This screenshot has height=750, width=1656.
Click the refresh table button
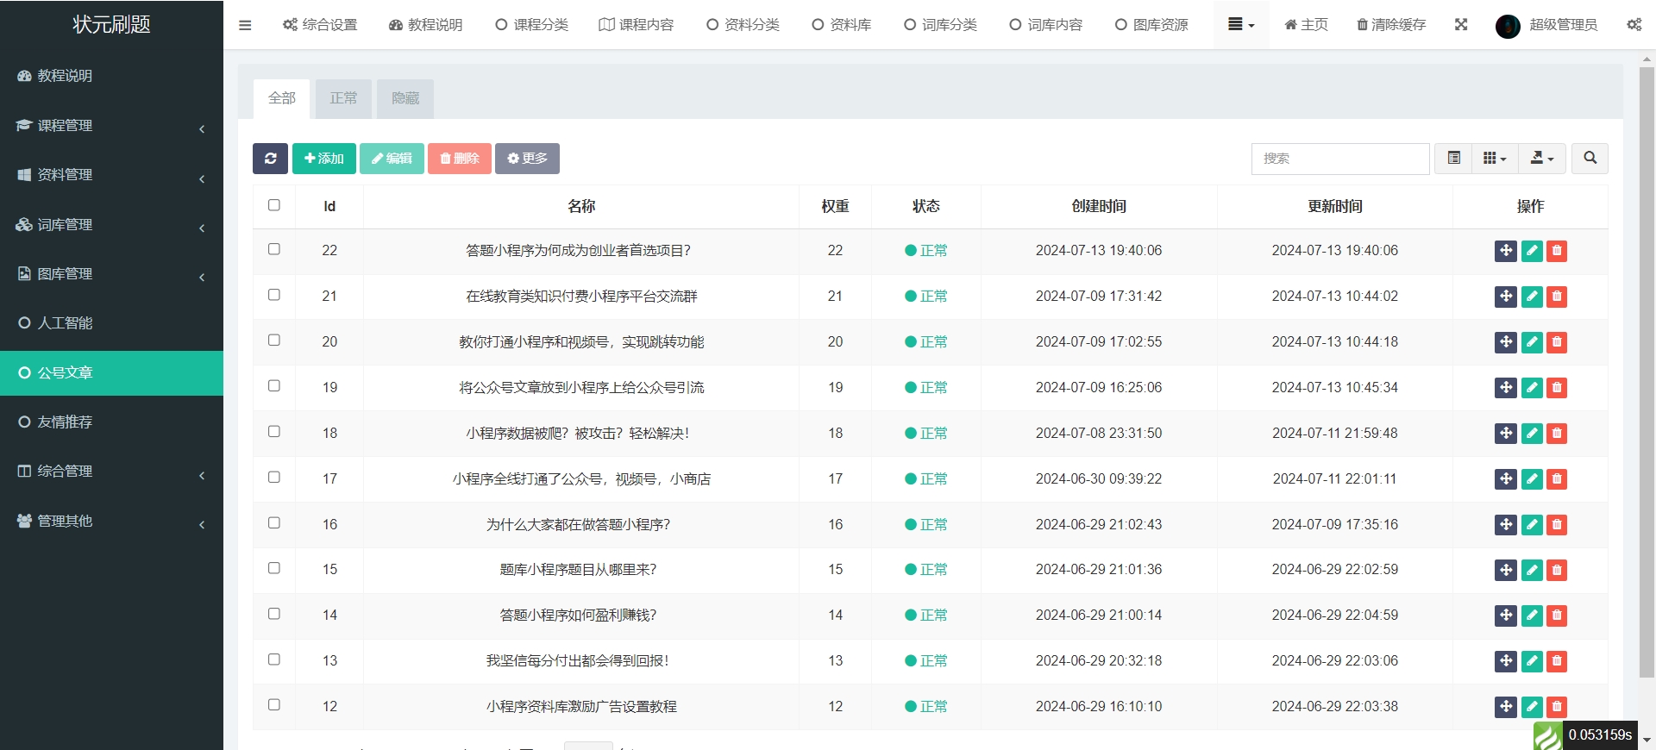coord(270,159)
